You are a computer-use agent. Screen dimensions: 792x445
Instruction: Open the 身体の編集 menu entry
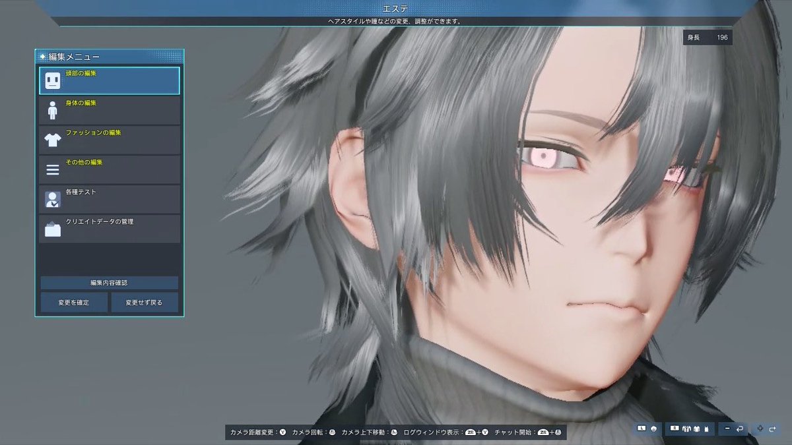pyautogui.click(x=110, y=110)
